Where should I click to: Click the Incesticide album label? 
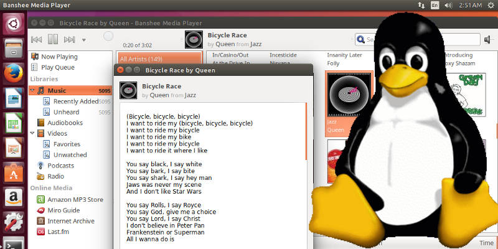coord(283,55)
